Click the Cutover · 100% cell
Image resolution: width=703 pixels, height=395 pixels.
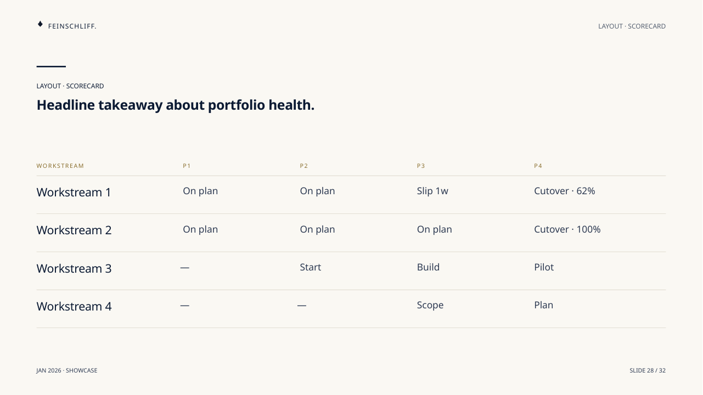coord(567,229)
